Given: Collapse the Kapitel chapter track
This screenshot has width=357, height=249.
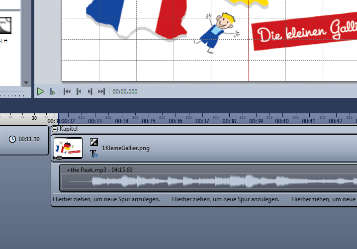Looking at the screenshot, I should (55, 129).
